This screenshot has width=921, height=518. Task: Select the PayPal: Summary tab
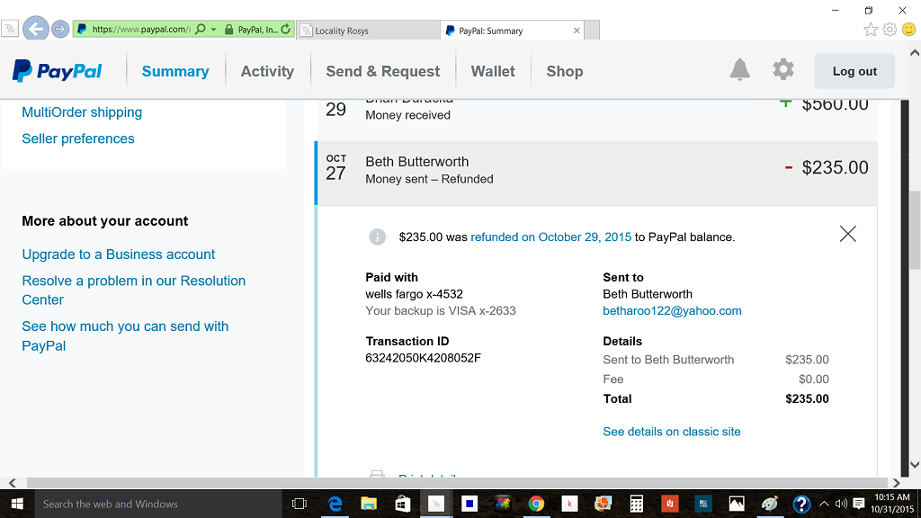coord(512,31)
